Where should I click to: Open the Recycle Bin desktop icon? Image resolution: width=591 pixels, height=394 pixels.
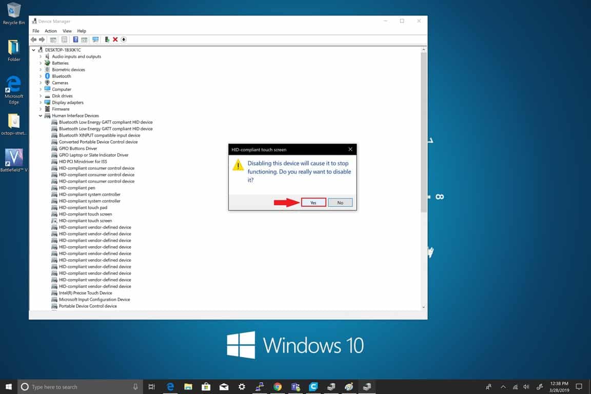(14, 13)
